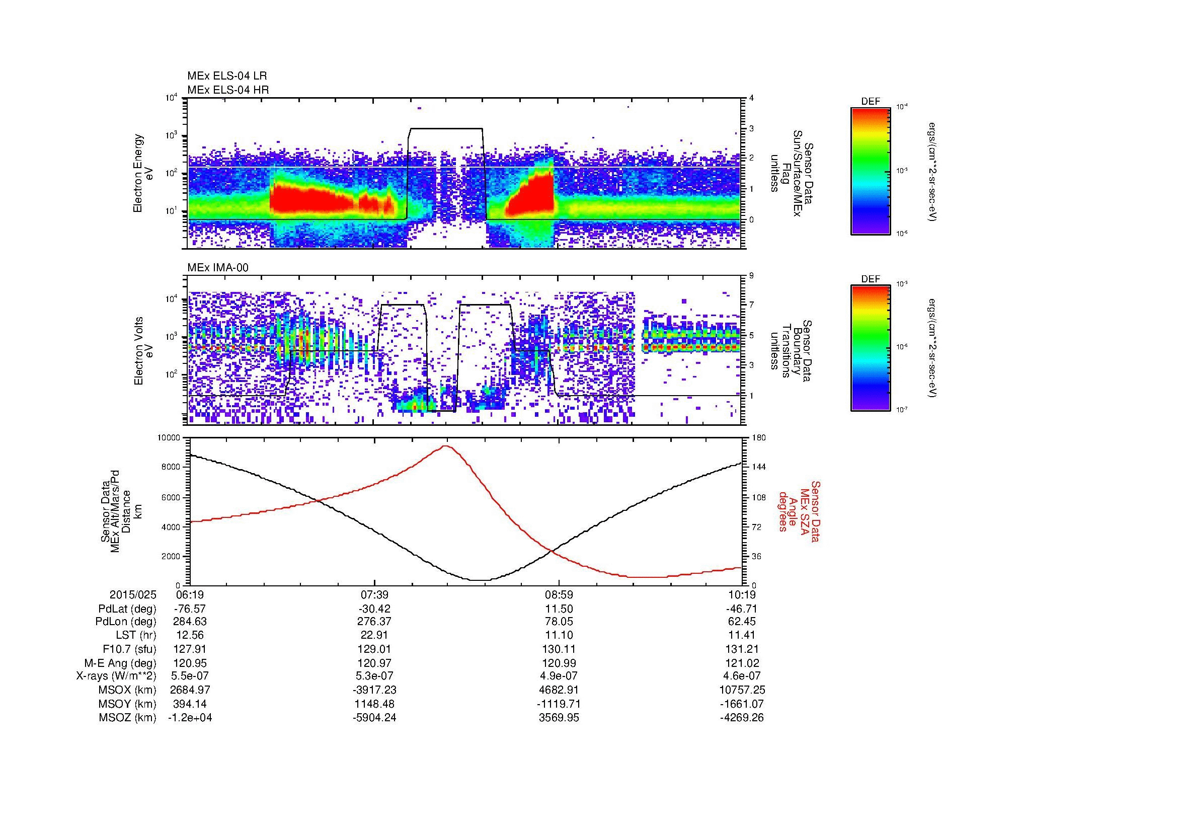The image size is (1177, 832).
Task: Click the ELS colorbar units label ergs/(cm**2-sr-sec-eV)
Action: point(932,171)
